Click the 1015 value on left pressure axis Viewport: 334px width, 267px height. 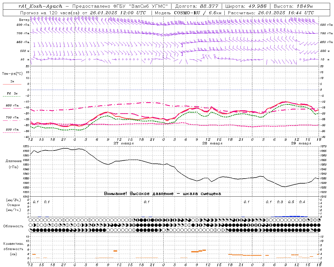[x=26, y=197]
